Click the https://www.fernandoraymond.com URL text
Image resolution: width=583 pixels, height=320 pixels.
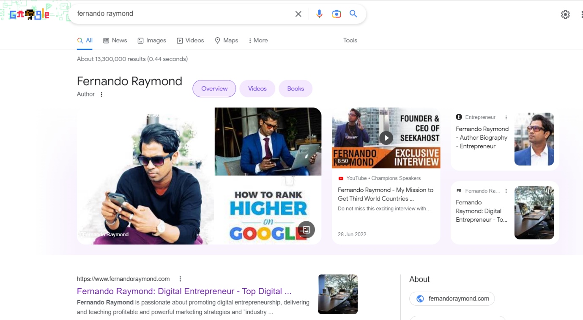[123, 279]
